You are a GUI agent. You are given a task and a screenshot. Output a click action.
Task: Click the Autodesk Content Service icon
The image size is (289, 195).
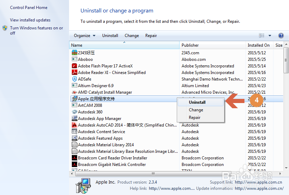click(75, 131)
